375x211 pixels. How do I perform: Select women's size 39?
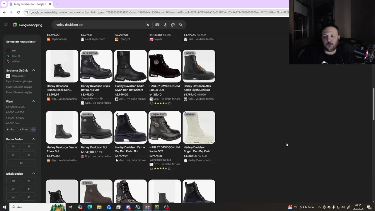pos(29,155)
